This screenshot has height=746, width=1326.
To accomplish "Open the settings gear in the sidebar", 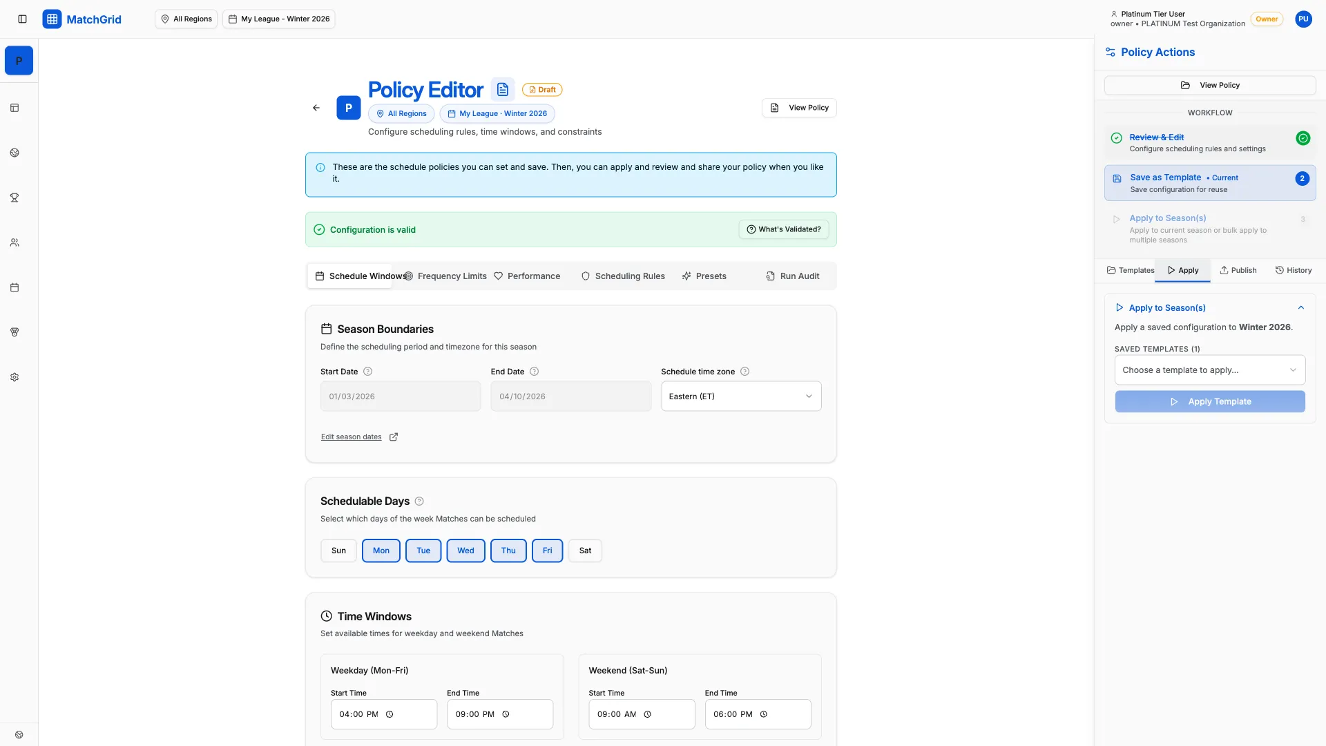I will (15, 377).
